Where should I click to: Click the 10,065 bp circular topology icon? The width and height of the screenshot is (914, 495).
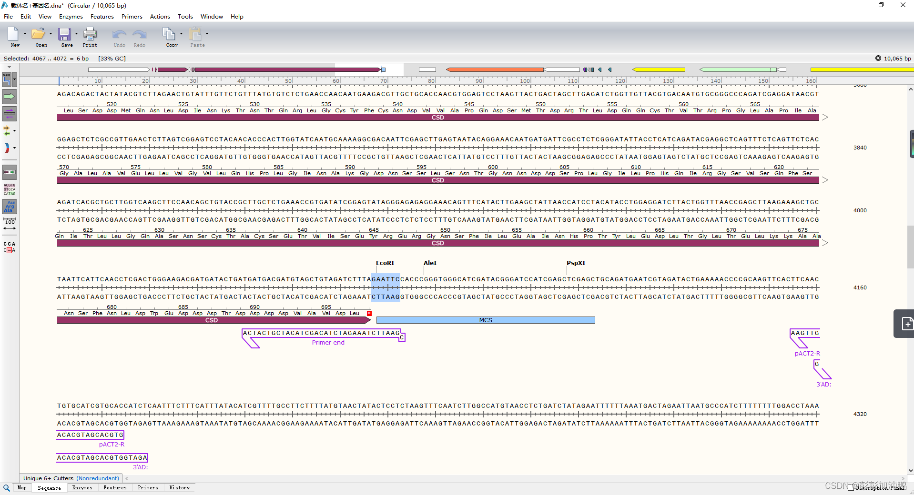click(878, 58)
